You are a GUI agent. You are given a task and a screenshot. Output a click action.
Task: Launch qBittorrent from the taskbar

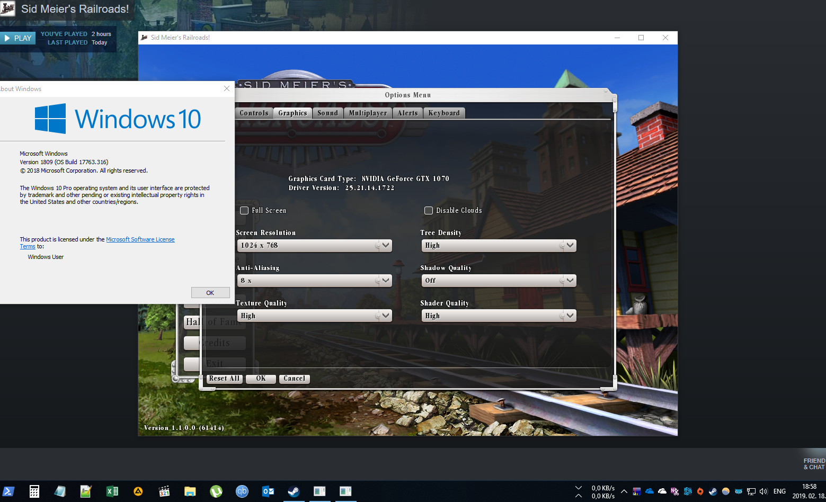tap(242, 491)
